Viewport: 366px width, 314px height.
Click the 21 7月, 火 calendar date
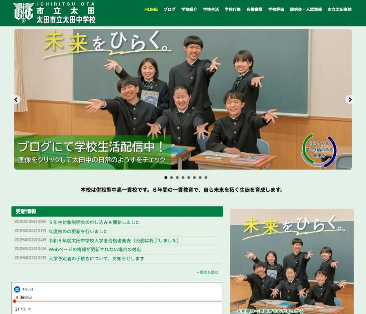coord(23,309)
